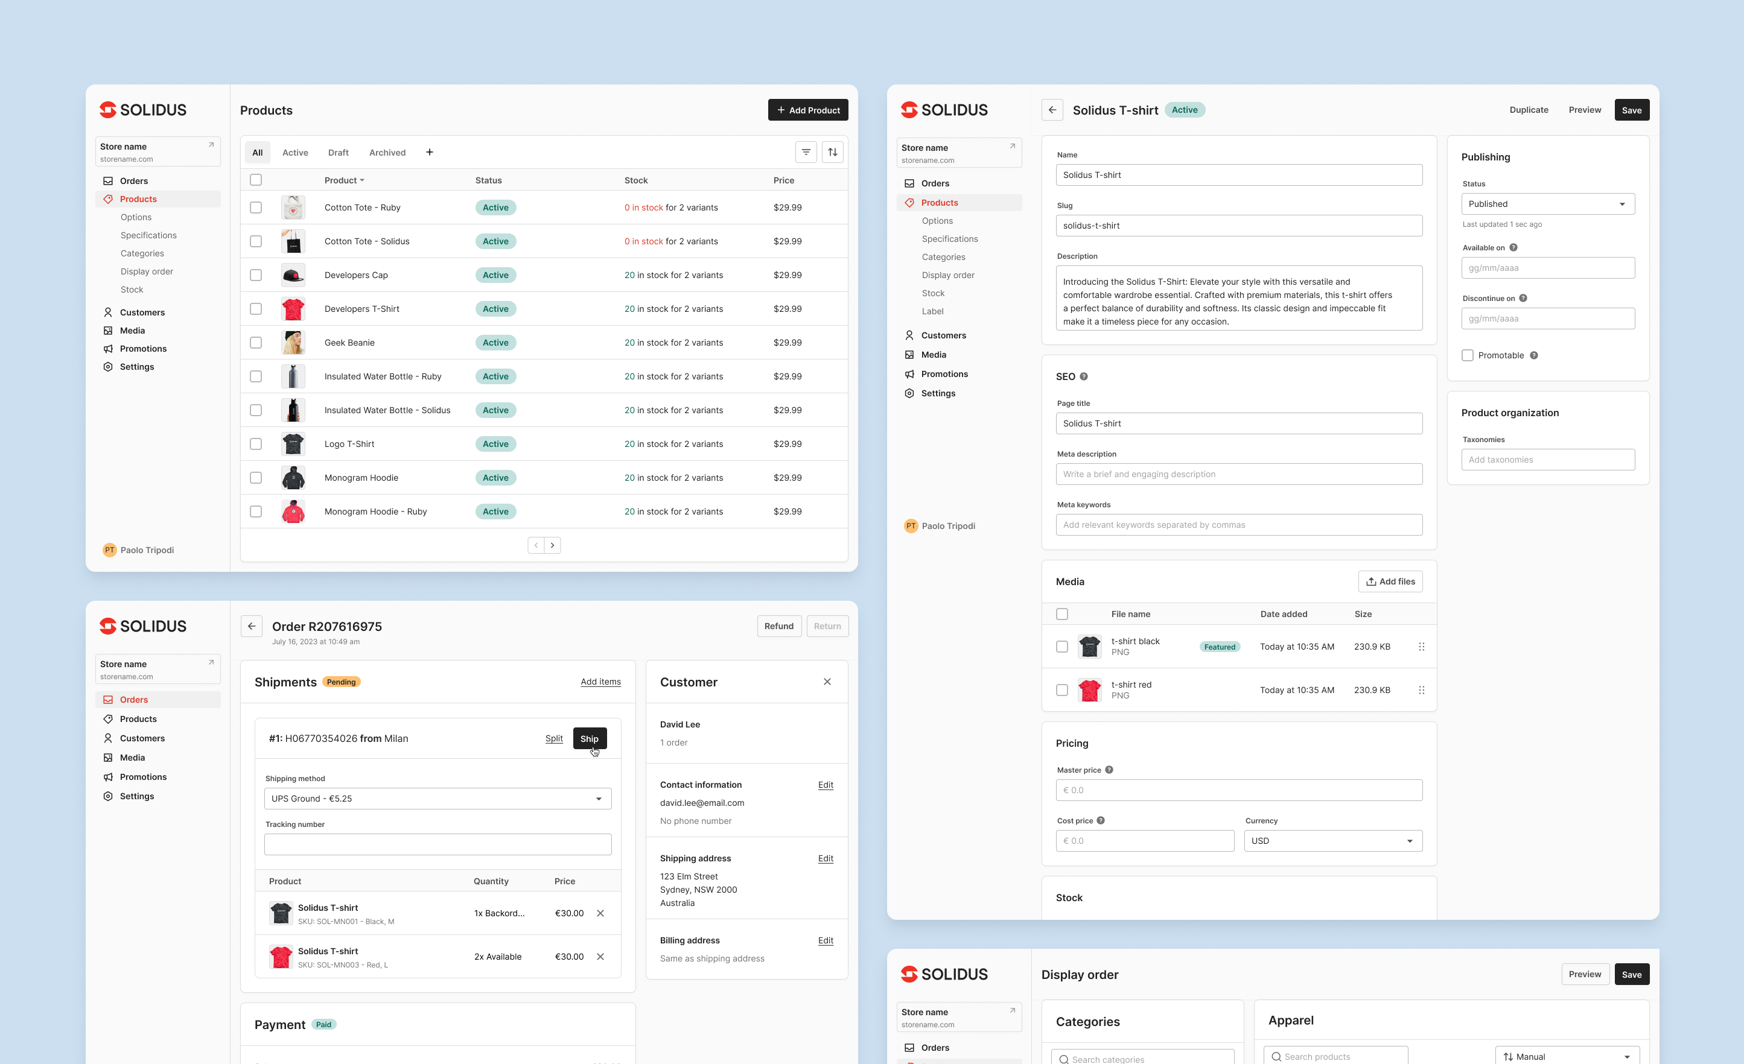This screenshot has width=1744, height=1064.
Task: Open Promotions from the sidebar megaphone icon
Action: [107, 348]
